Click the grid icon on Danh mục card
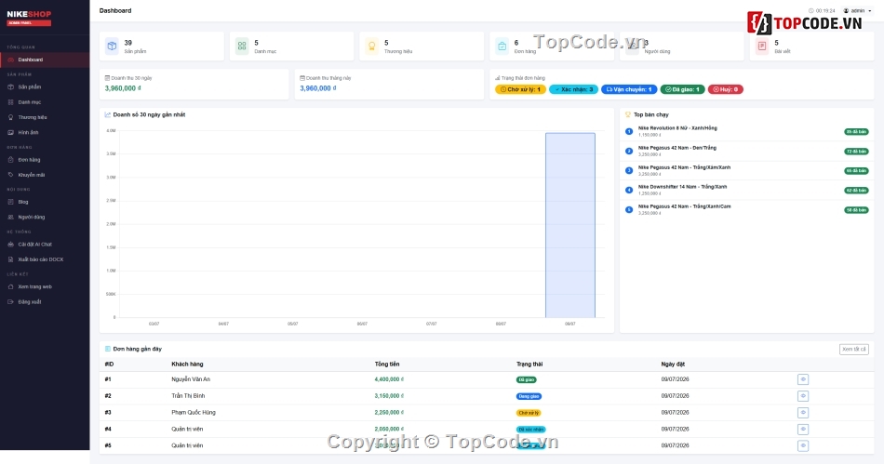Viewport: 884px width, 464px height. point(242,46)
